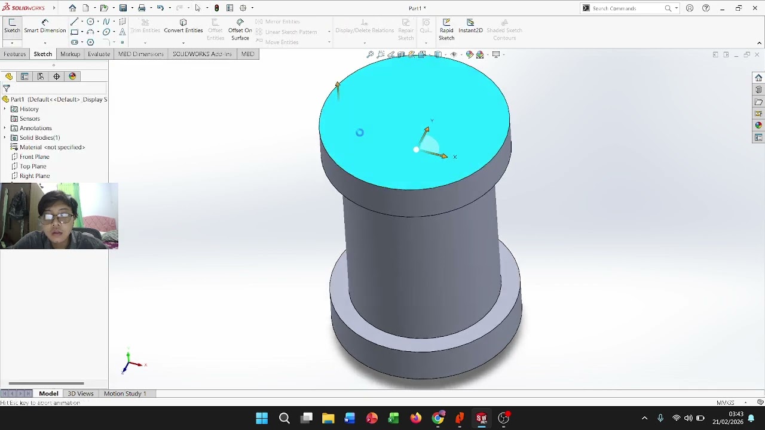Open the DimXpertManager panel tab
The height and width of the screenshot is (430, 765).
[57, 76]
